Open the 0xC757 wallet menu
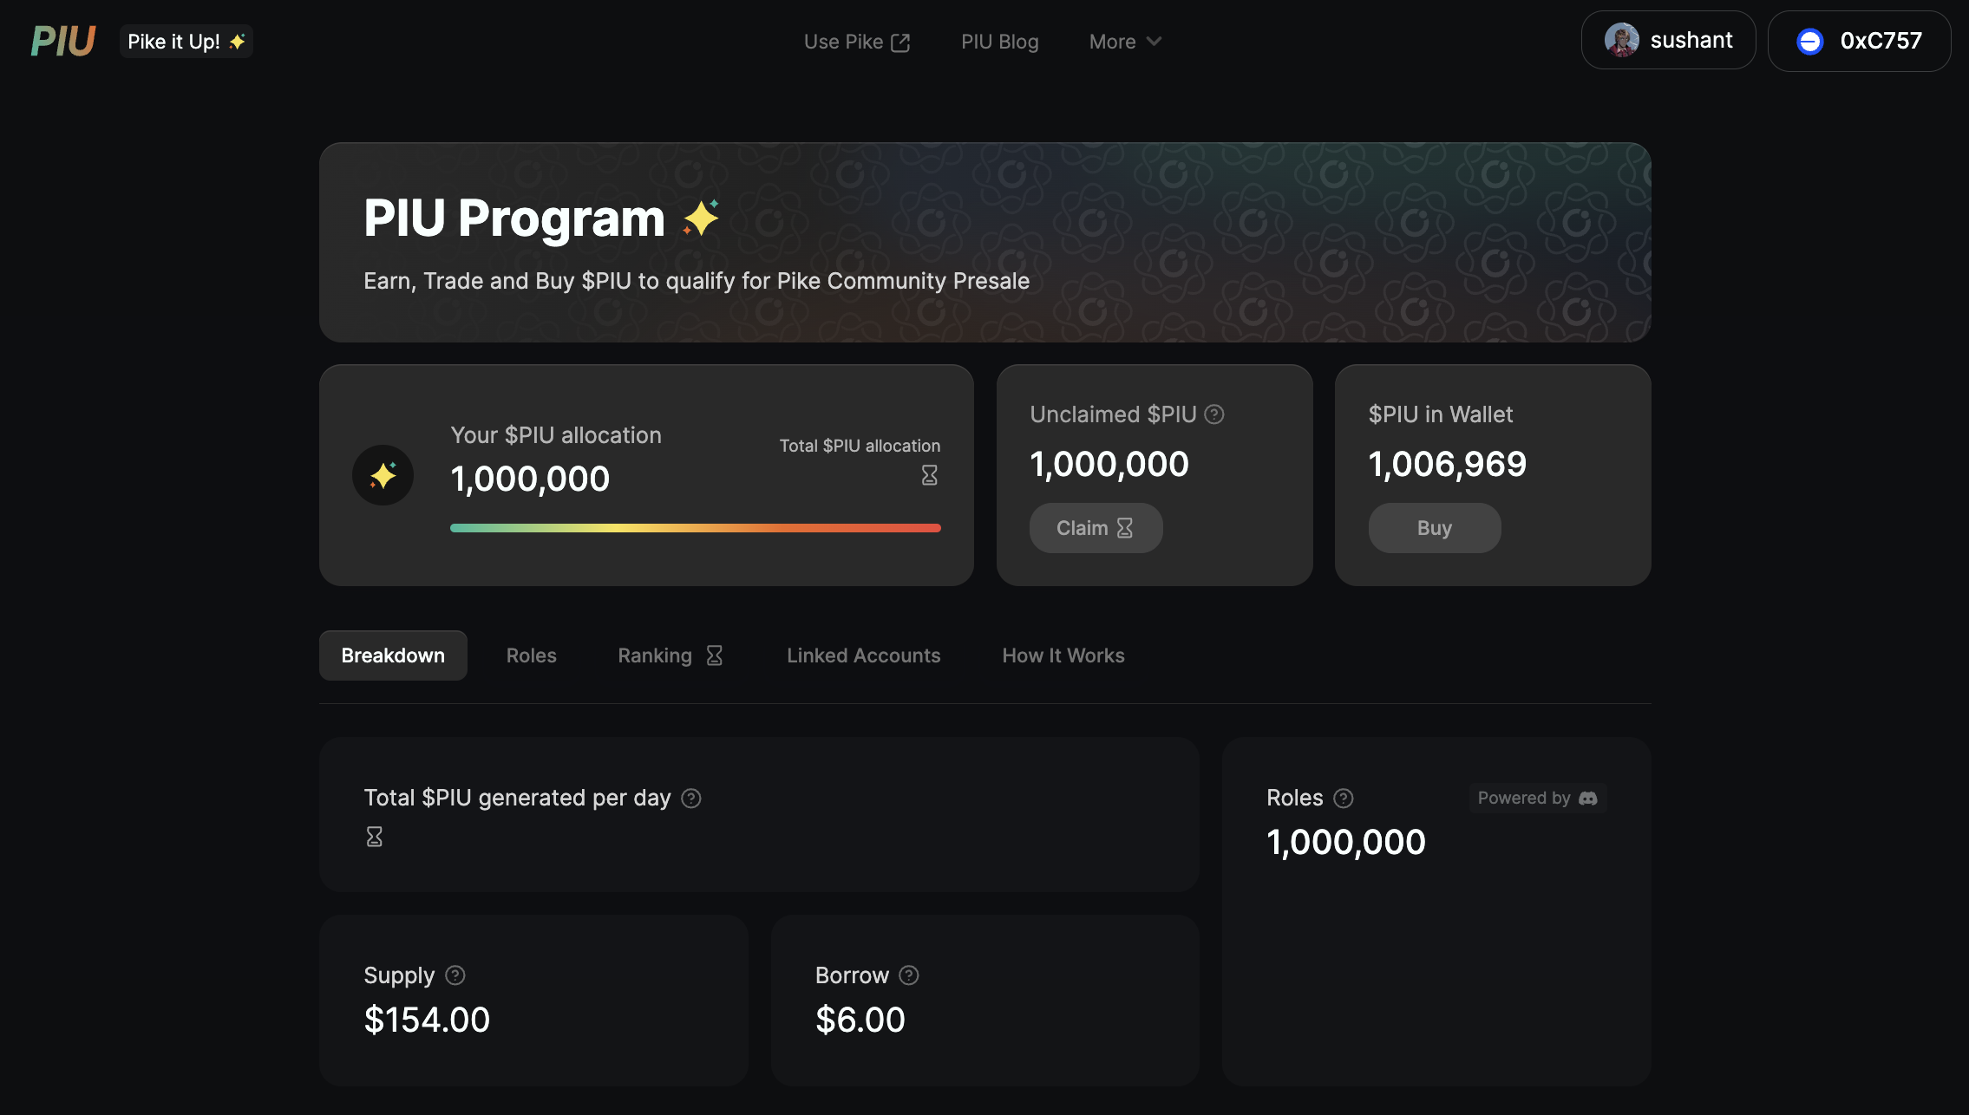 click(x=1859, y=41)
